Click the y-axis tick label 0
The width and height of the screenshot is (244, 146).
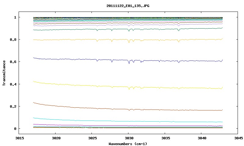(x=15, y=129)
